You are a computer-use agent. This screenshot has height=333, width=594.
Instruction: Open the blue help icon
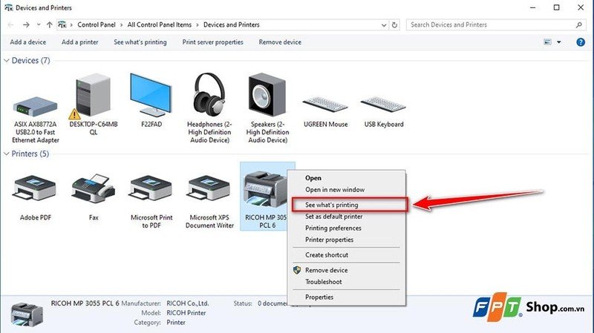(x=581, y=42)
